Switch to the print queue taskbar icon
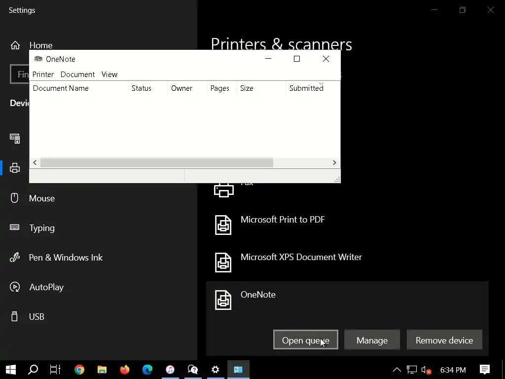Viewport: 505px width, 379px height. [238, 370]
